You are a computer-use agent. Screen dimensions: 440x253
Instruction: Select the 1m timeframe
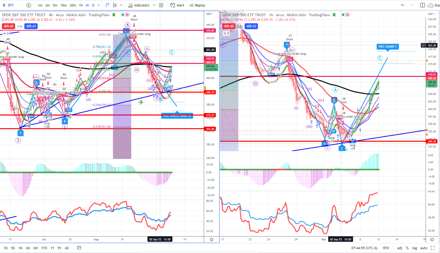pyautogui.click(x=40, y=5)
